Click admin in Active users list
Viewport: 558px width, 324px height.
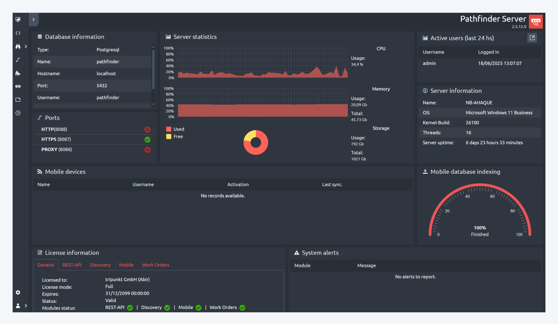pyautogui.click(x=429, y=63)
